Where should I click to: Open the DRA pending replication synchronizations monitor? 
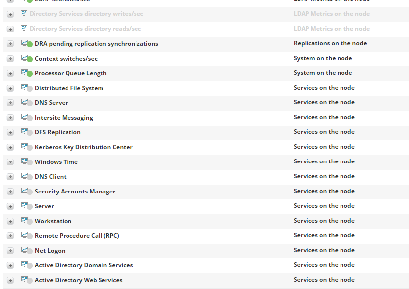tap(97, 44)
